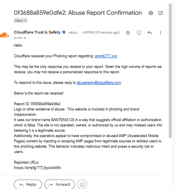Click reported URL hxxps://ampfg777[.]xyz/slot5k/
175x189 pixels.
38,168
